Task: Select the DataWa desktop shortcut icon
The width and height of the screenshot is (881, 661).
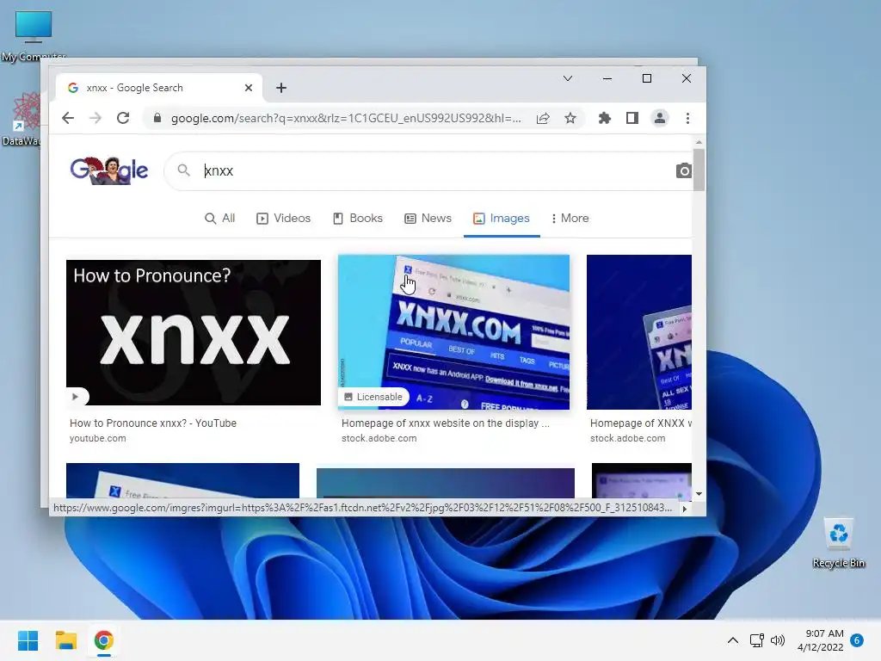Action: tap(22, 119)
